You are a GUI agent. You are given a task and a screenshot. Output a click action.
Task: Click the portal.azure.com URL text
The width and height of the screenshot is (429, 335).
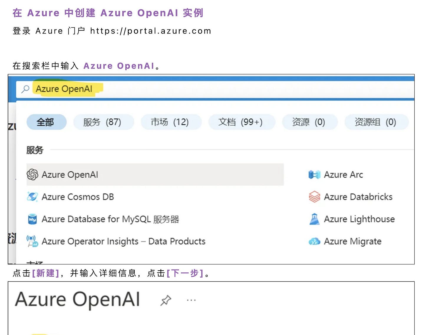(x=151, y=31)
